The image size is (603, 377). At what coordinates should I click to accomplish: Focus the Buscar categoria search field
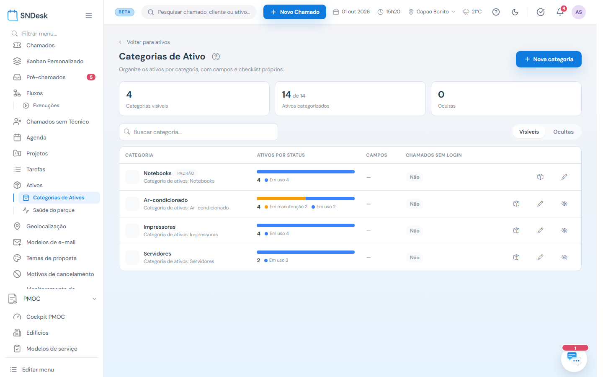click(198, 132)
